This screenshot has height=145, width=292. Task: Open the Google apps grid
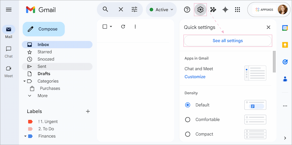[238, 9]
